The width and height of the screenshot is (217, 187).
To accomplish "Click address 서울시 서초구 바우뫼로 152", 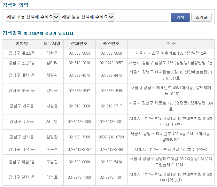I will pyautogui.click(x=171, y=53).
